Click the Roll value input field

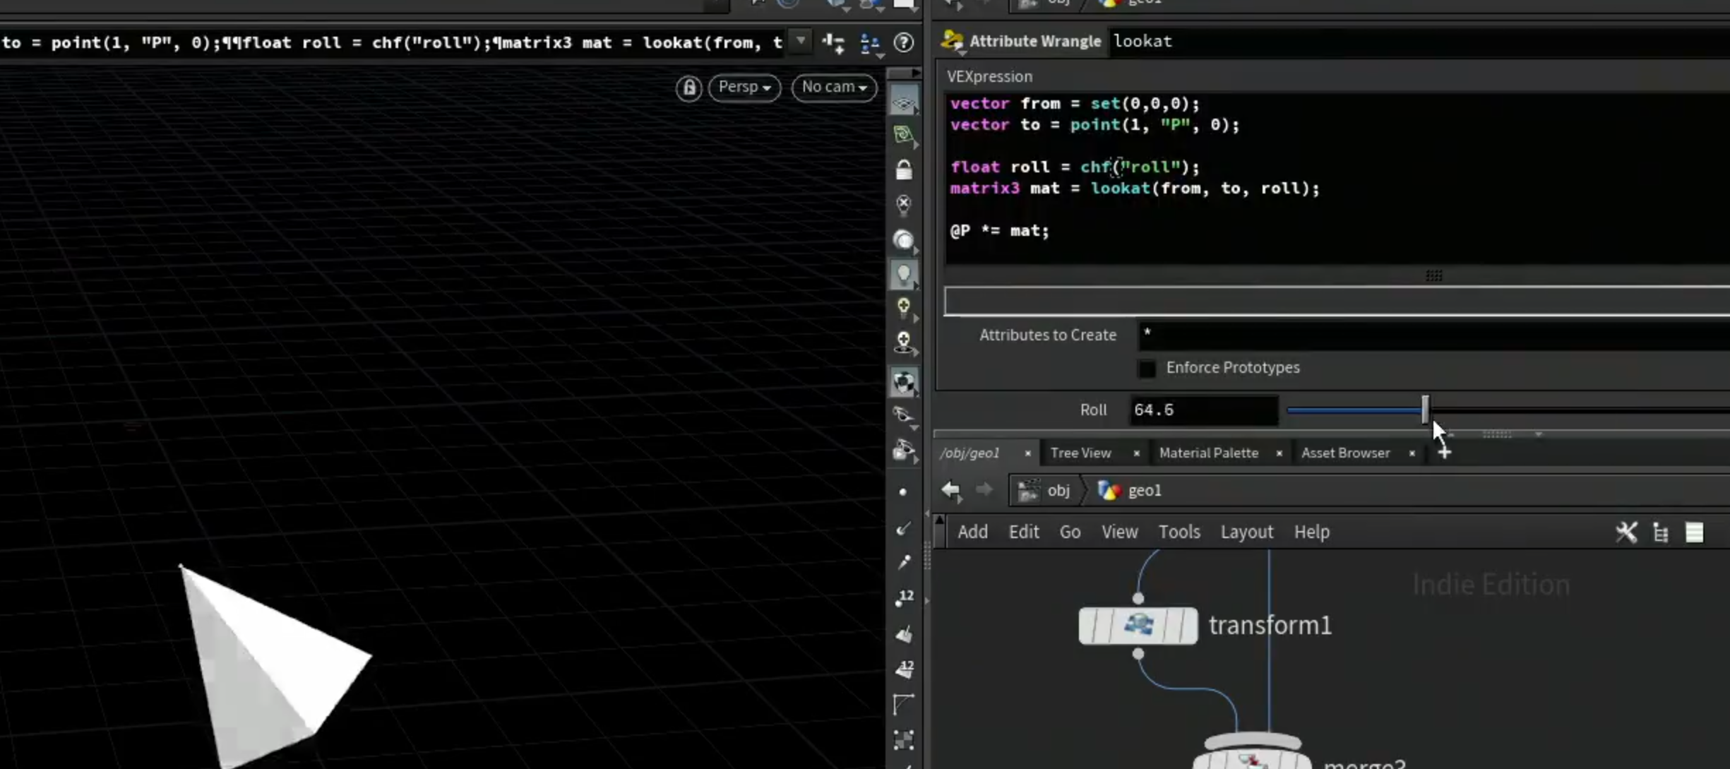(x=1204, y=410)
